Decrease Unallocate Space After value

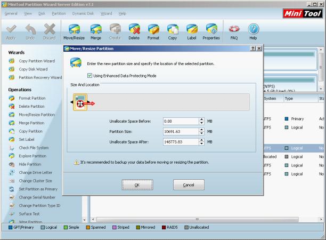click(201, 143)
